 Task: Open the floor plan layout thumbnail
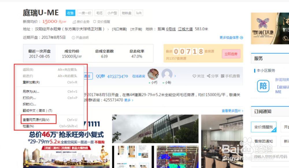tap(133, 157)
